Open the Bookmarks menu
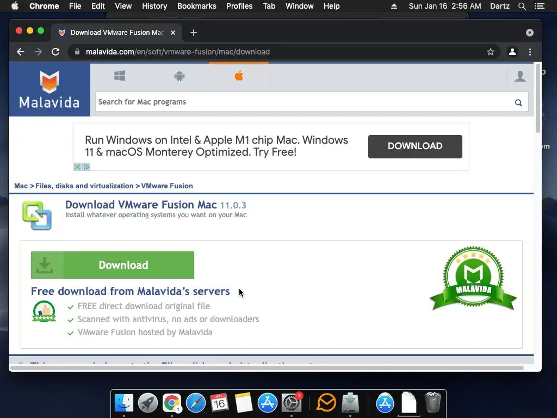Screen dimensions: 557x418 [x=197, y=6]
